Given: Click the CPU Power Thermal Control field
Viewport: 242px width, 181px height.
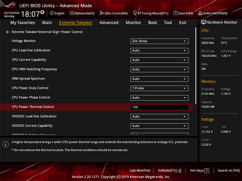Looking at the screenshot, I should point(159,107).
